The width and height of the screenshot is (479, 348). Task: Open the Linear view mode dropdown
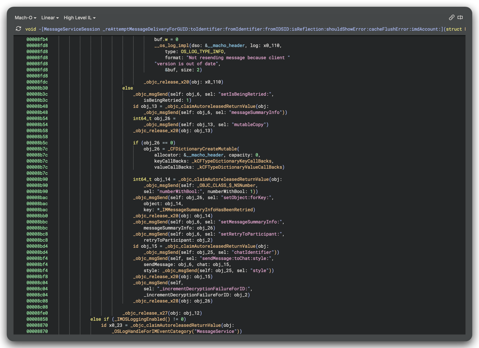click(50, 18)
